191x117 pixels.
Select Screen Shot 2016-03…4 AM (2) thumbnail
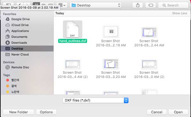pyautogui.click(x=73, y=64)
